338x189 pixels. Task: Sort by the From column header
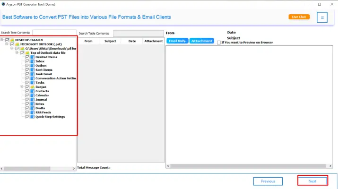(88, 41)
